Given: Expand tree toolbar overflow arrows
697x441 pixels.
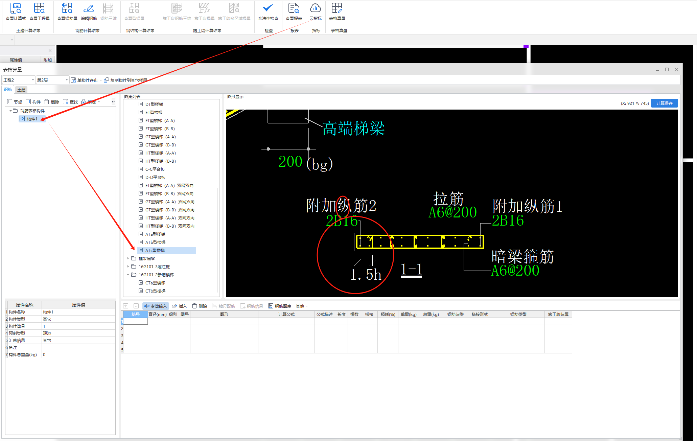Looking at the screenshot, I should coord(113,102).
